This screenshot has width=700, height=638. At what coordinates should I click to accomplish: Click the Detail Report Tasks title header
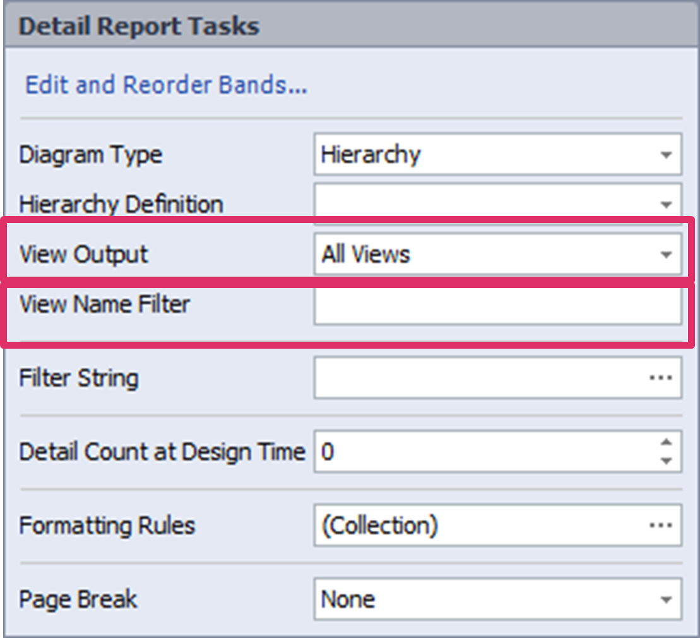click(x=139, y=27)
